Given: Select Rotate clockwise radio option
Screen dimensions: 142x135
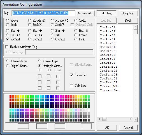Looking at the screenshot, I should 52,20.
